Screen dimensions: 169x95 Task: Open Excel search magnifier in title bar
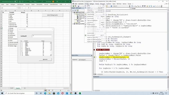(x=42, y=2)
